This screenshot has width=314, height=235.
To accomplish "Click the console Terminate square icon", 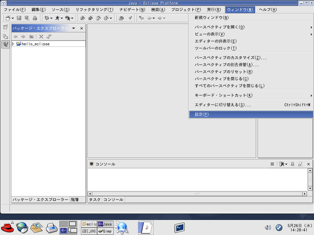I will [272, 164].
